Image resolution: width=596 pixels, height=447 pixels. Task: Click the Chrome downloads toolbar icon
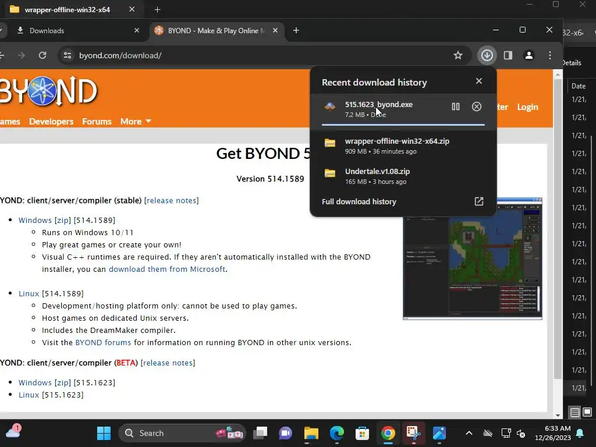pyautogui.click(x=487, y=55)
